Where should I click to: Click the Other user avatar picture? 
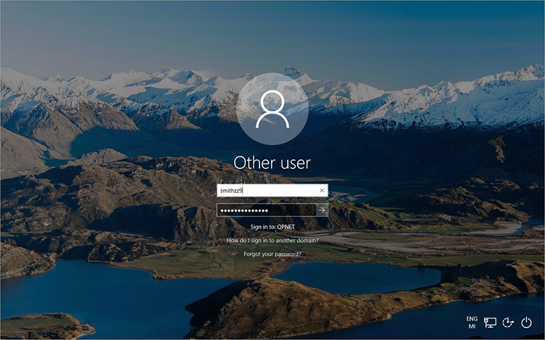tap(272, 109)
